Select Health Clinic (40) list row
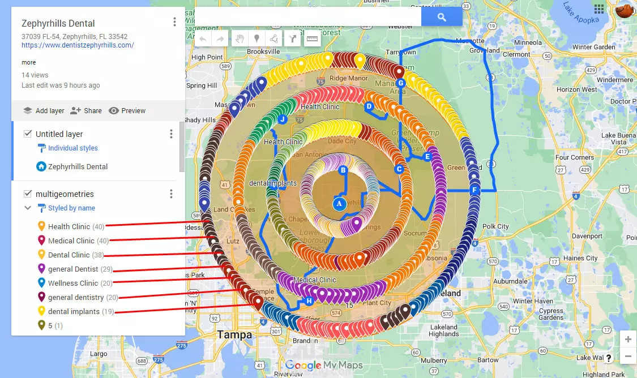637x378 pixels. pos(76,226)
